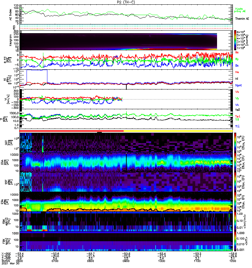Click the 0900 time tick label
Screen dimensions: 252x268
point(126,261)
